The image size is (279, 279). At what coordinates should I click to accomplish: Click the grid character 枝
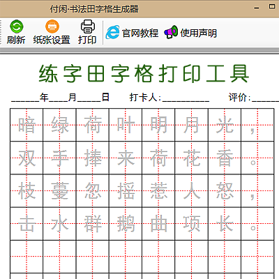pyautogui.click(x=27, y=191)
